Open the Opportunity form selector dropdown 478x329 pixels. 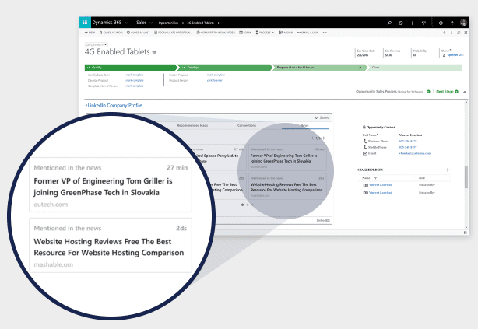[96, 45]
